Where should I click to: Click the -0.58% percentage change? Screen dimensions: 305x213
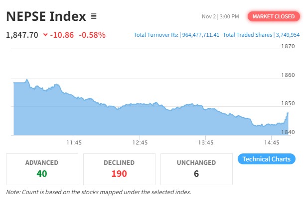[x=92, y=35]
